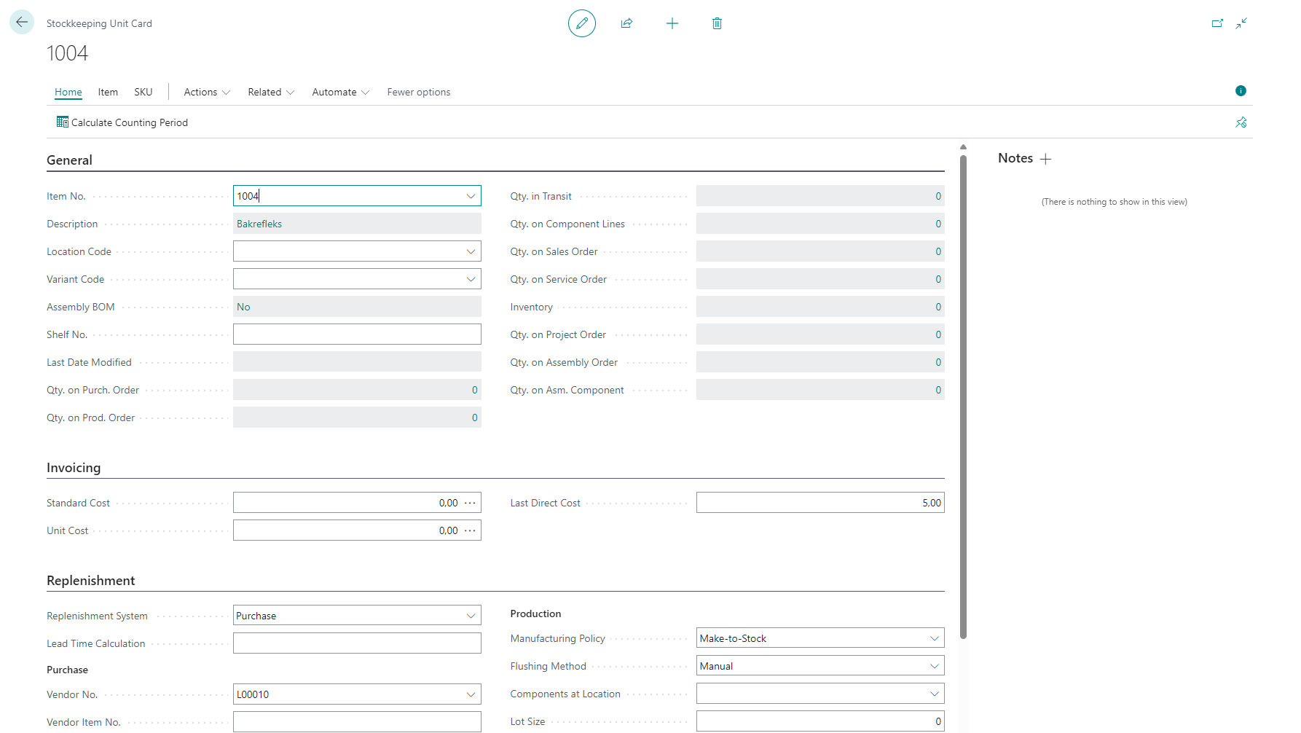Expand the Location Code dropdown
This screenshot has height=733, width=1301.
tap(471, 251)
